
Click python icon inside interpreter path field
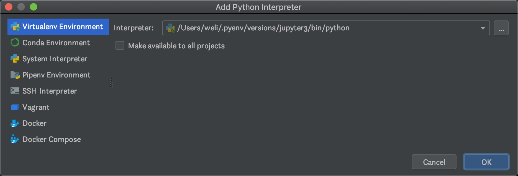click(x=170, y=28)
